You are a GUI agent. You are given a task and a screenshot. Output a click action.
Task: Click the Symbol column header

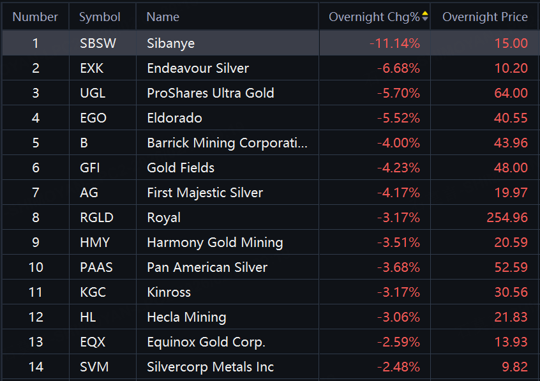(100, 17)
